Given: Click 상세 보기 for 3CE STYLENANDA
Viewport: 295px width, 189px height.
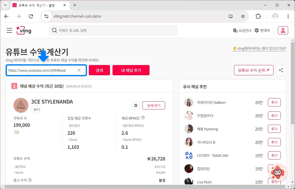Looking at the screenshot, I should (154, 105).
